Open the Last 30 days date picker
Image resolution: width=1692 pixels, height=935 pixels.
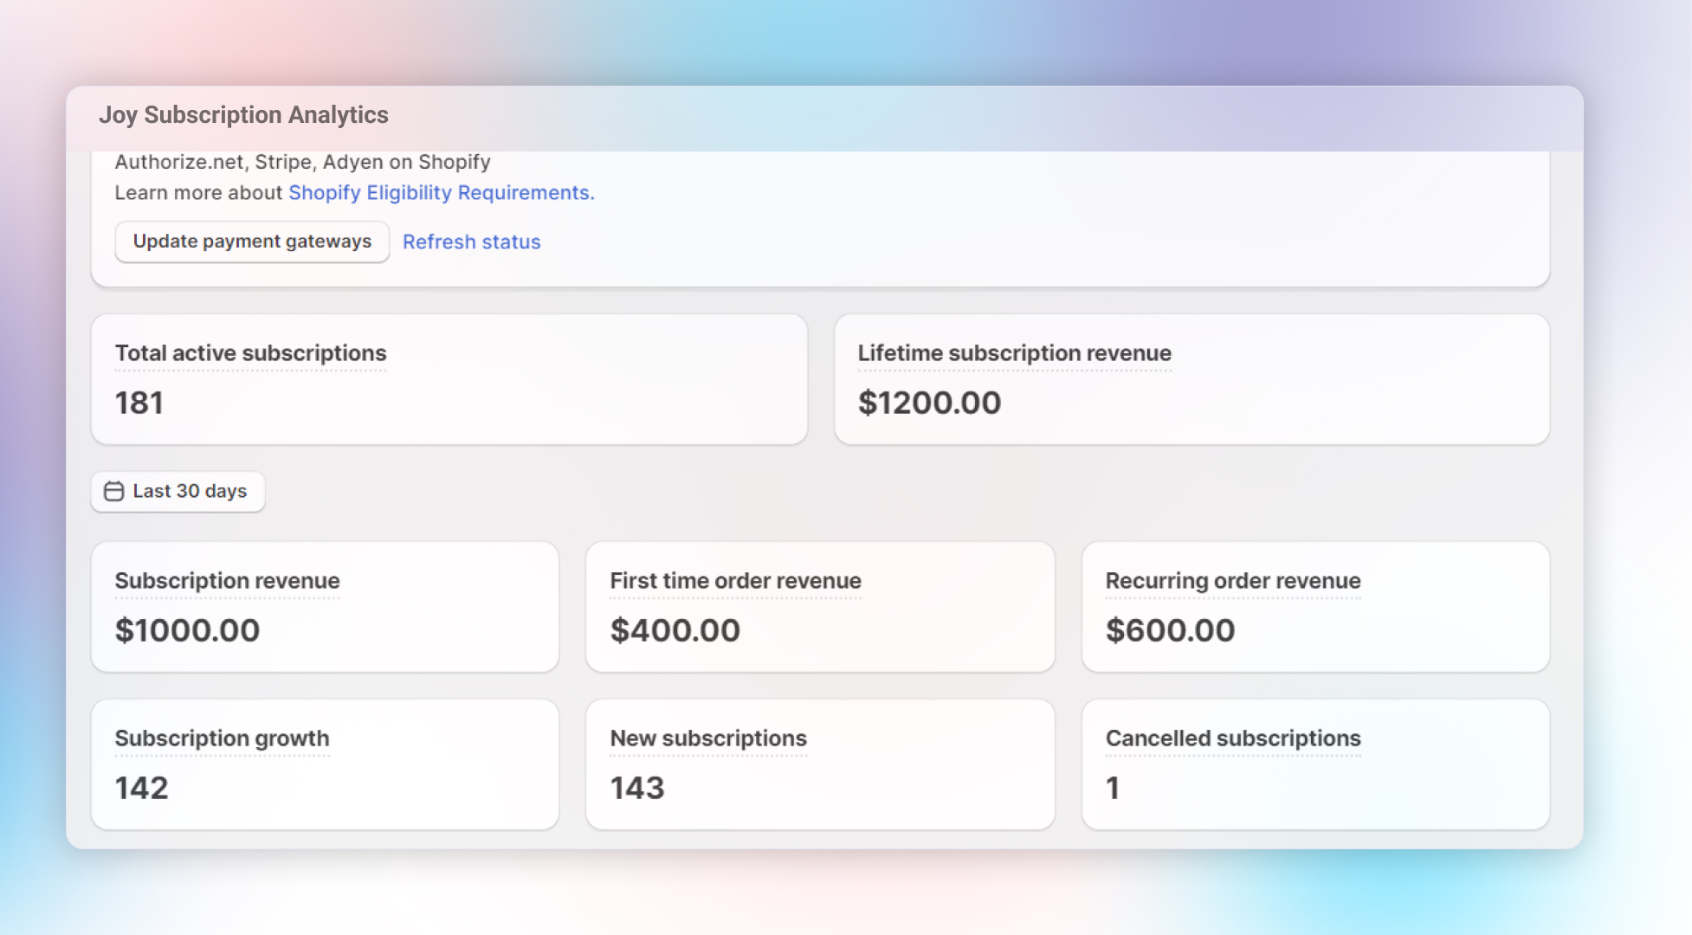178,491
